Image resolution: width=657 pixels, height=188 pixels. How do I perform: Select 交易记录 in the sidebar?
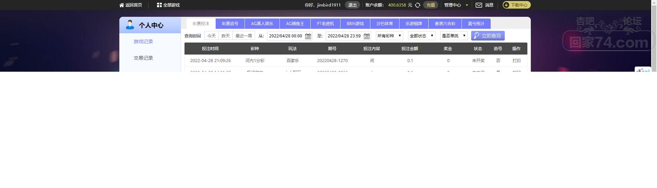click(143, 58)
